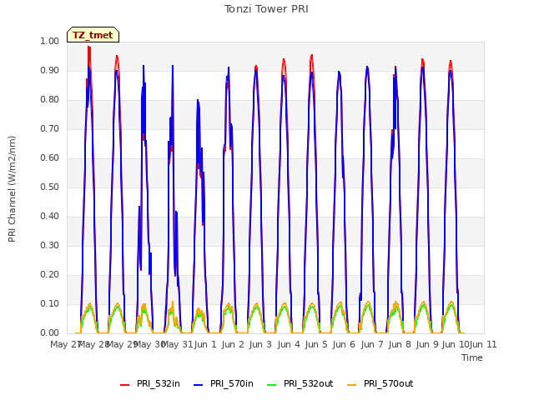
Task: Click the x-axis date Jun 4
Action: point(289,344)
